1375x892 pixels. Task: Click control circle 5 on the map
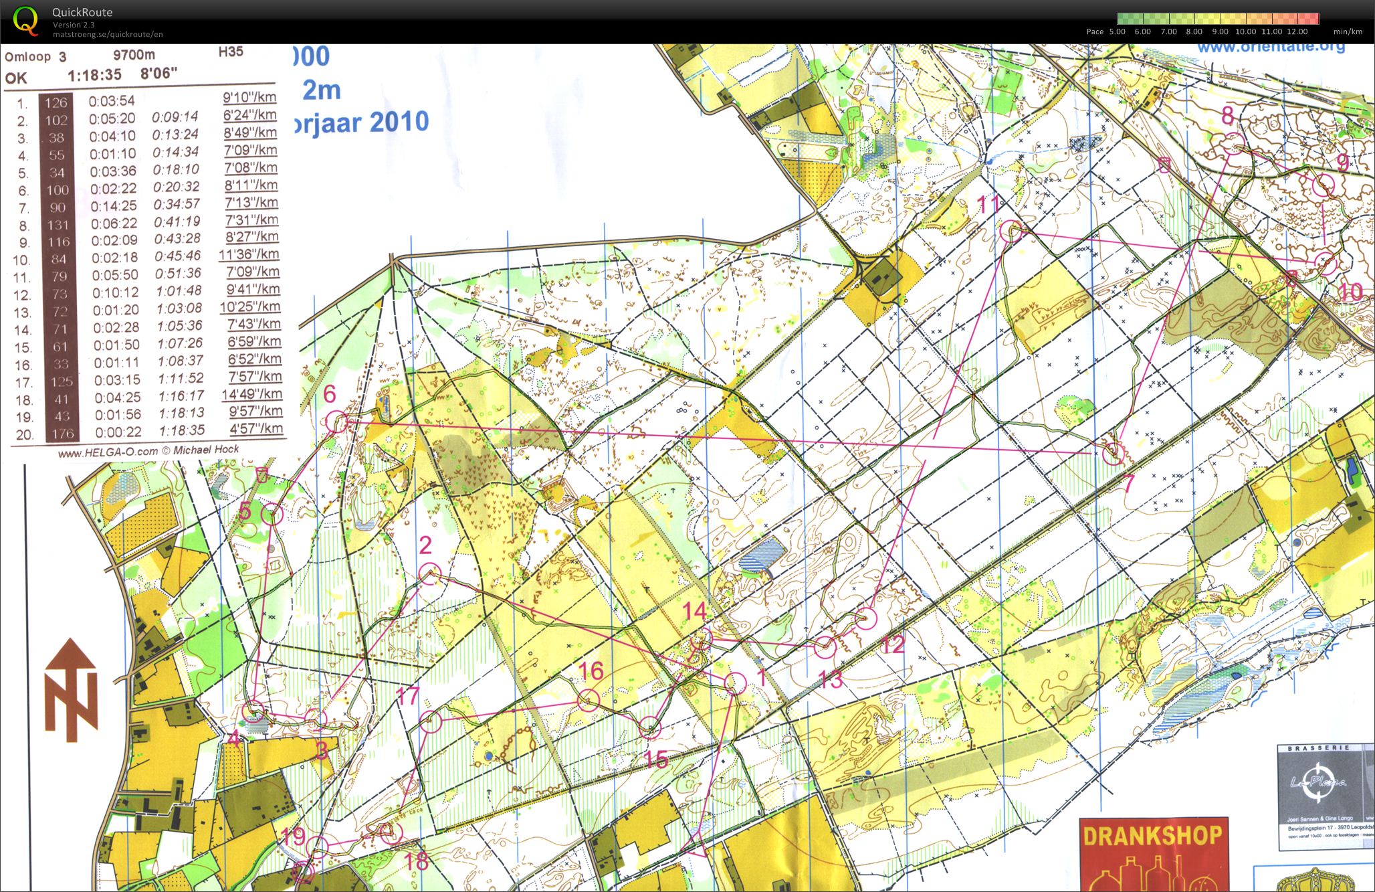click(x=272, y=515)
